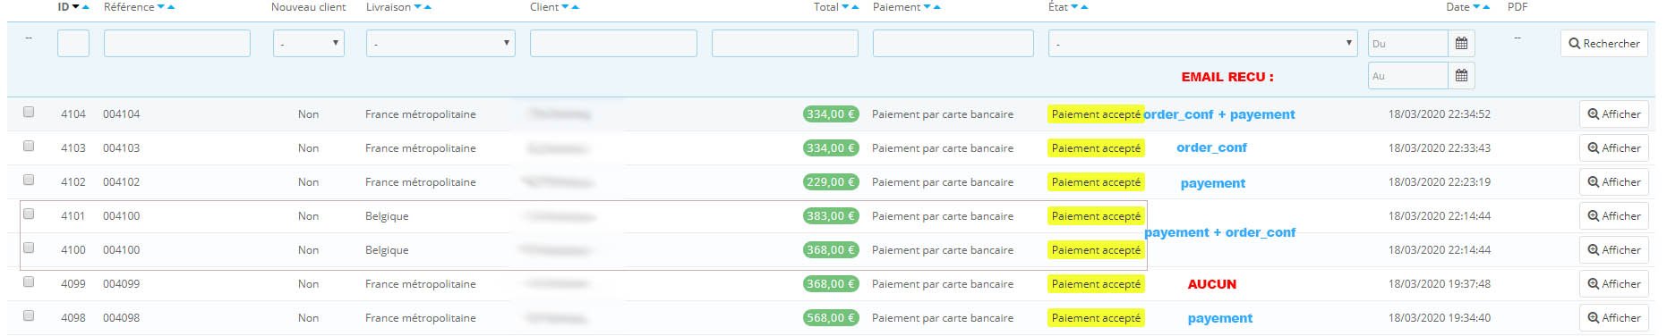The width and height of the screenshot is (1667, 336).
Task: Click Afficher for order 4102
Action: [1614, 182]
